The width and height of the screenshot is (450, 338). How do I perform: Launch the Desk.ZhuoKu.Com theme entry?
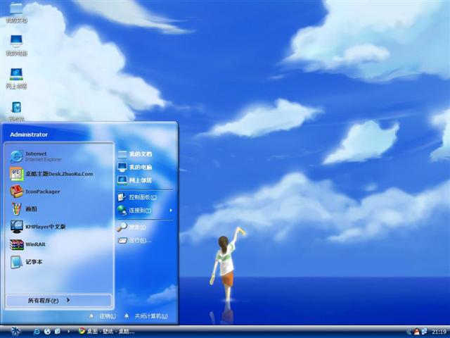51,174
